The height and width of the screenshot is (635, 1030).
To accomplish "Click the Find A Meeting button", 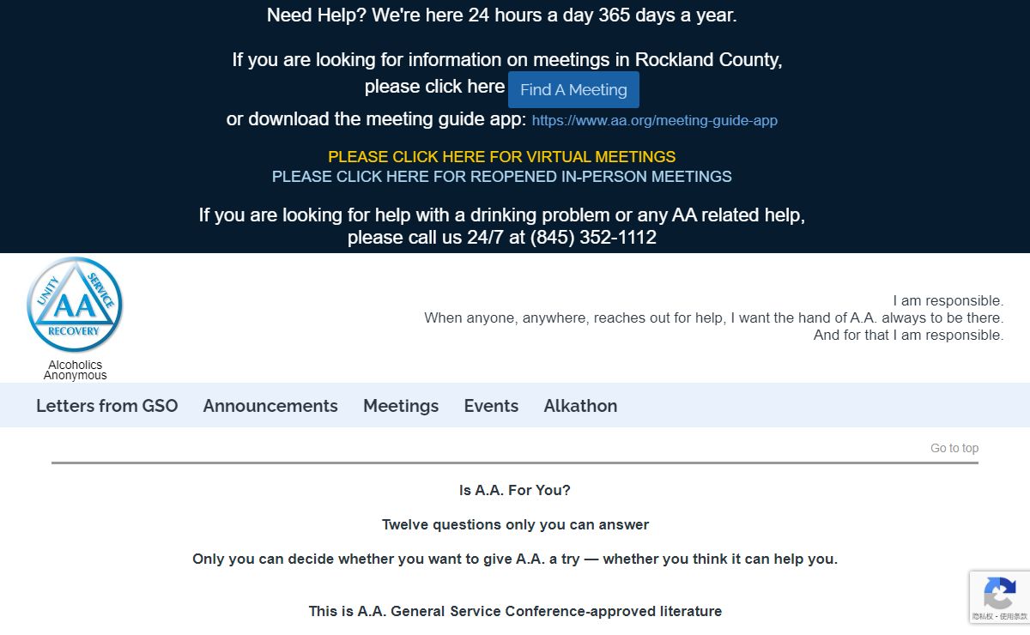I will [573, 89].
